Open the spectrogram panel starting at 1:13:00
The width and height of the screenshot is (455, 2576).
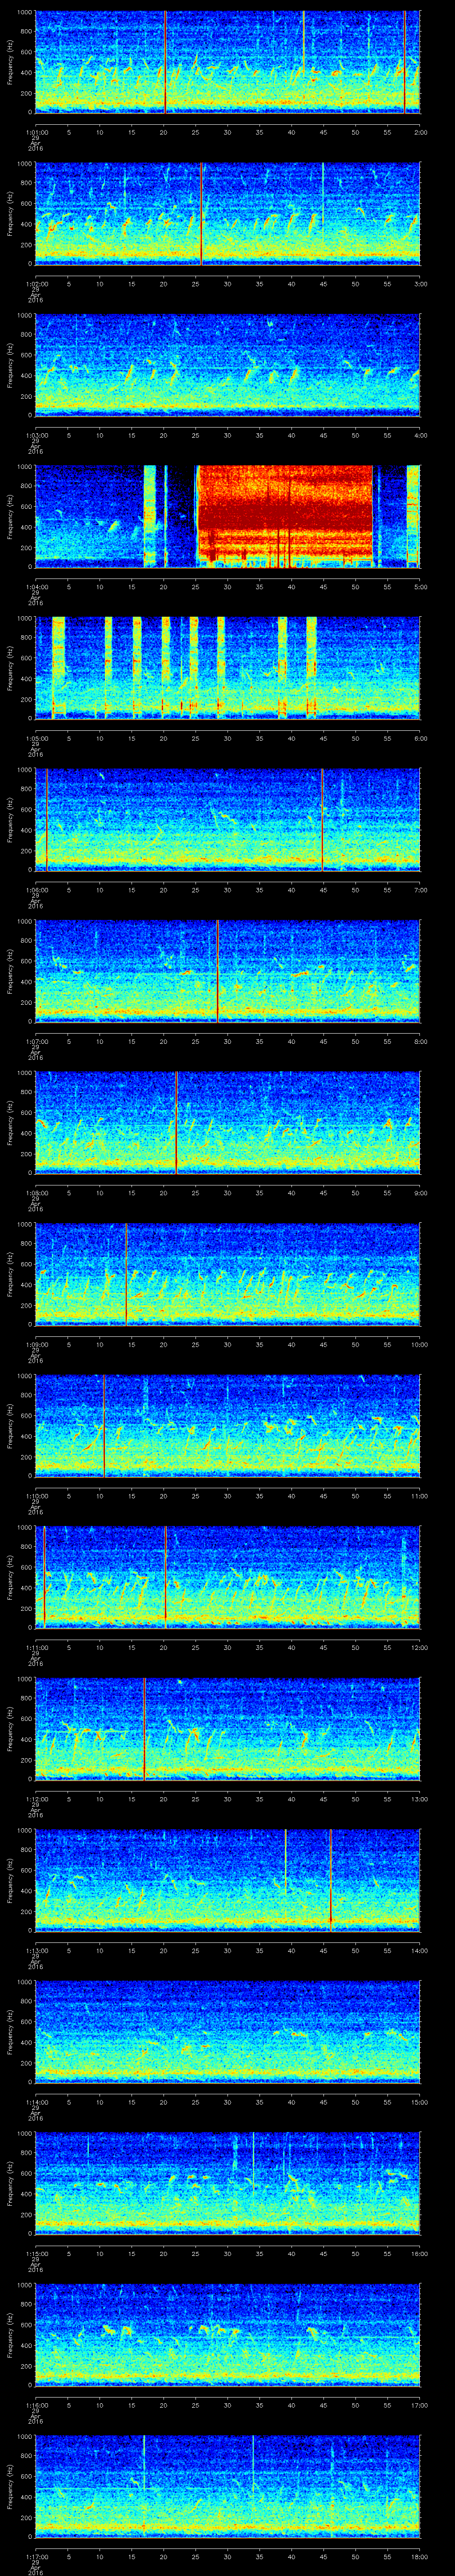click(x=228, y=1880)
